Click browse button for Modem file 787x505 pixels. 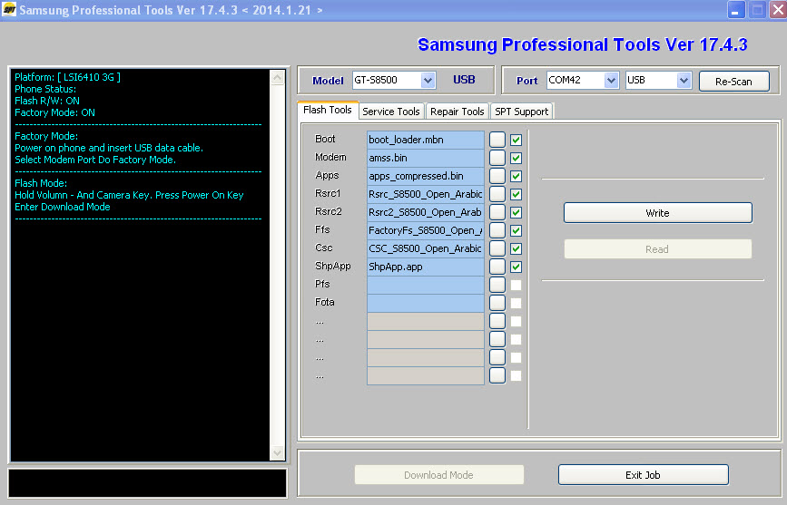coord(497,158)
